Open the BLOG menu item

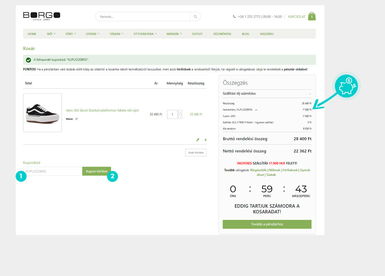tap(245, 34)
